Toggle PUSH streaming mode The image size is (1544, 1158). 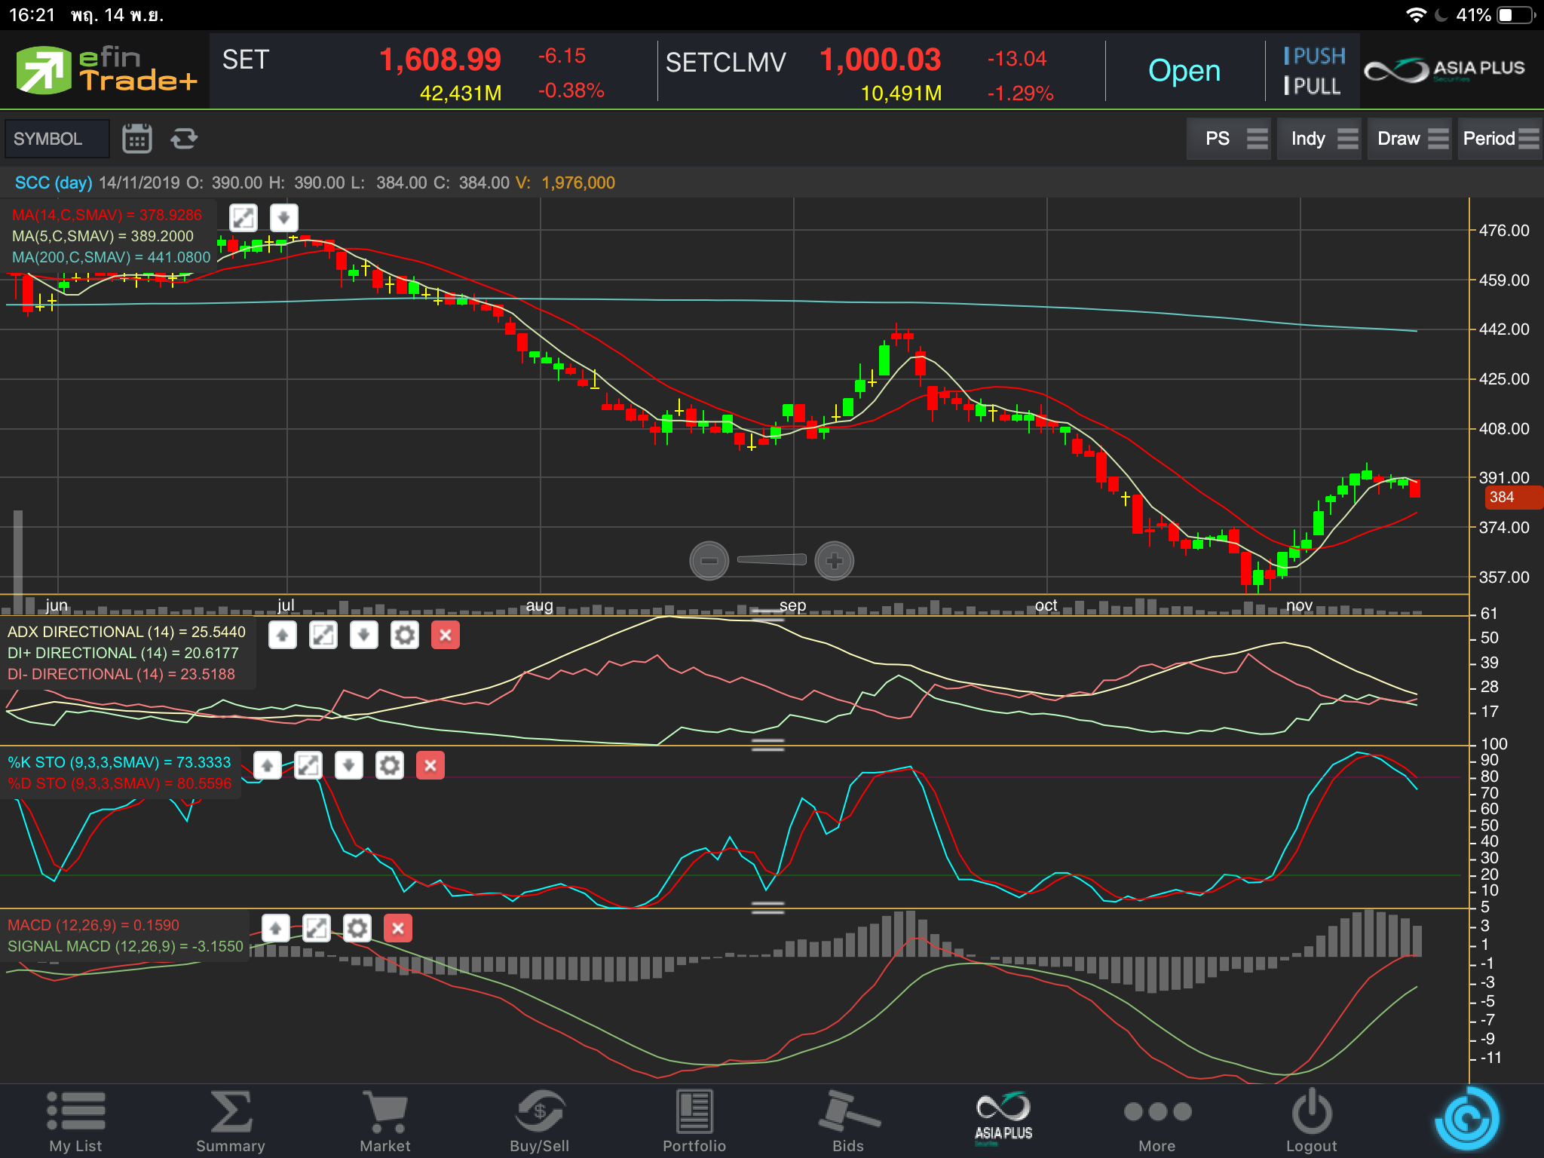(1314, 57)
